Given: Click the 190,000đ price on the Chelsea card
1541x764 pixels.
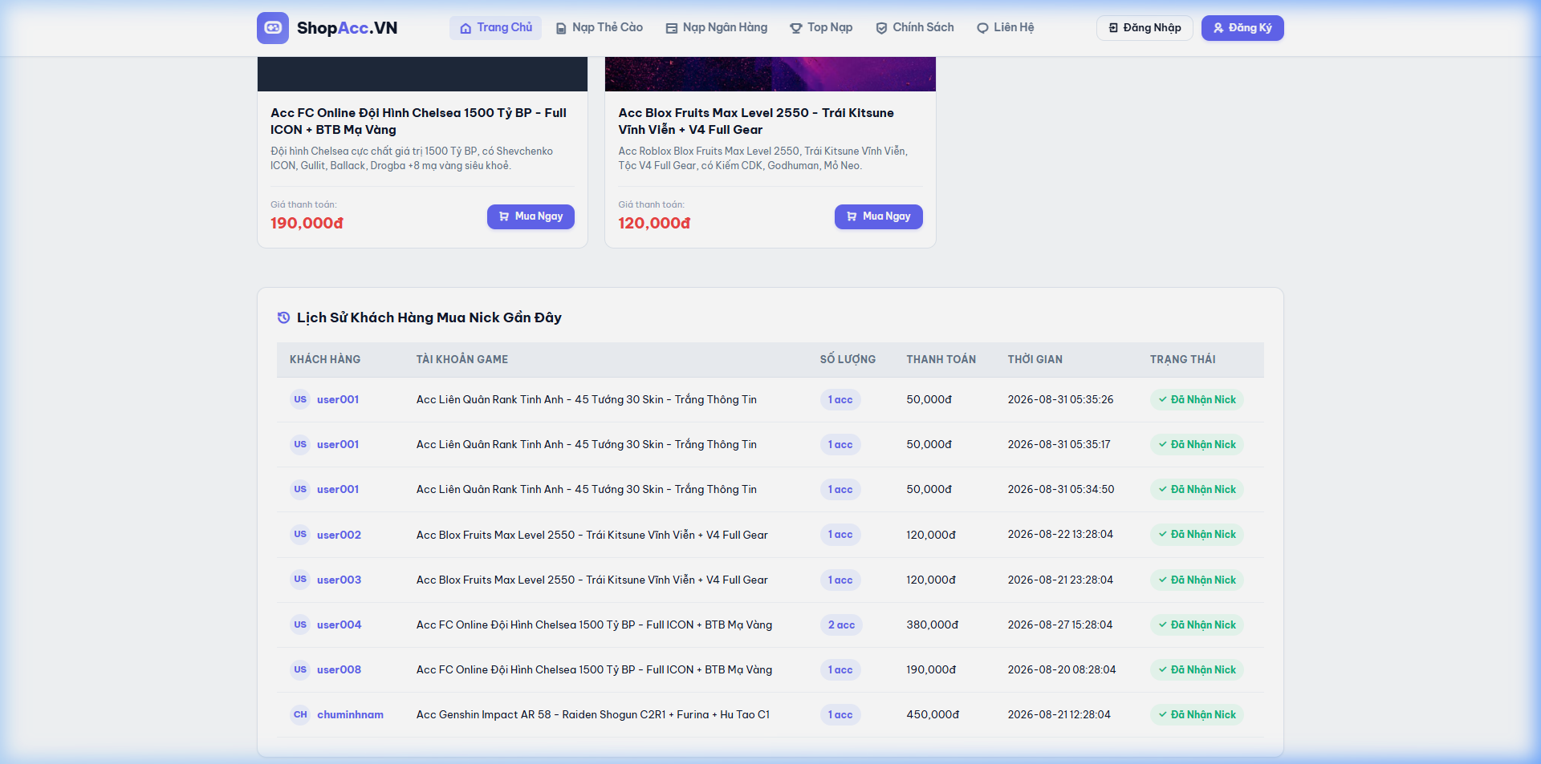Looking at the screenshot, I should [x=307, y=223].
